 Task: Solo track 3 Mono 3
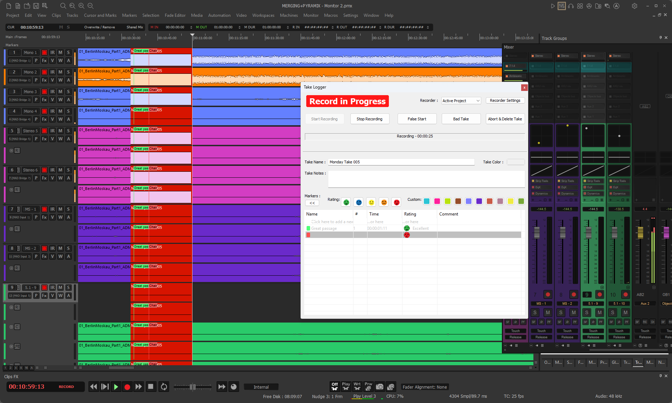tap(68, 92)
